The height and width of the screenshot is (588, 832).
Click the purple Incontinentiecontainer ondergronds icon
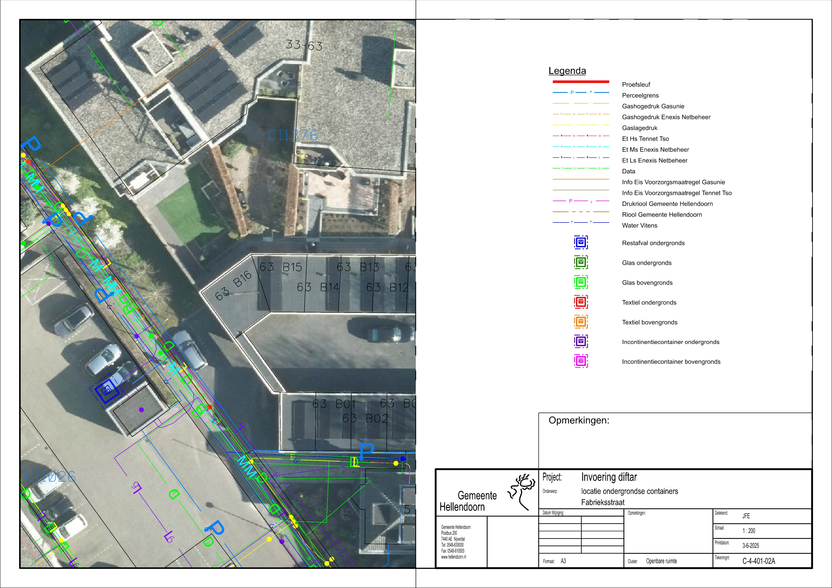point(580,341)
